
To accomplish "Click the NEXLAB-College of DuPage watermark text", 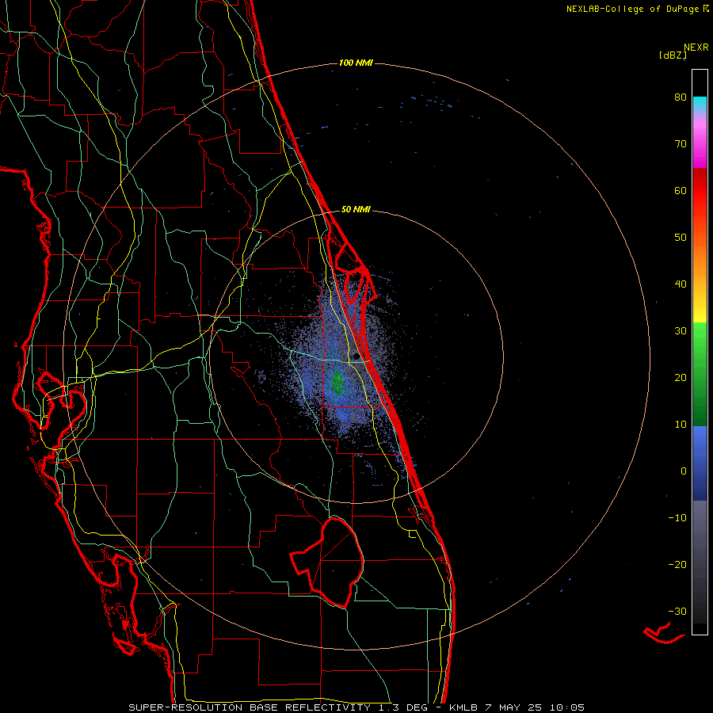I will click(638, 9).
